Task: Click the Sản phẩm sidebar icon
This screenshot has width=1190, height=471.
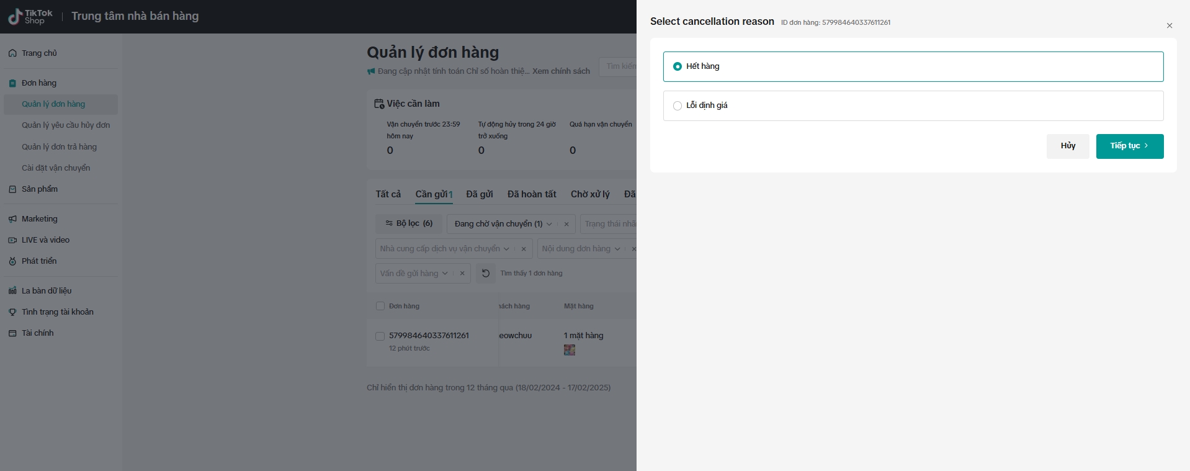Action: point(12,189)
